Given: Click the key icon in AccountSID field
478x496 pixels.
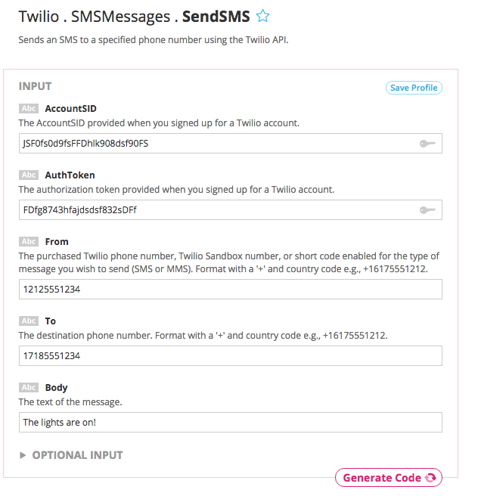Looking at the screenshot, I should pyautogui.click(x=427, y=144).
